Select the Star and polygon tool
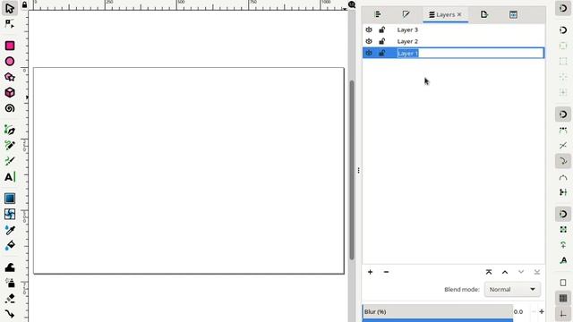The width and height of the screenshot is (573, 322). [10, 77]
